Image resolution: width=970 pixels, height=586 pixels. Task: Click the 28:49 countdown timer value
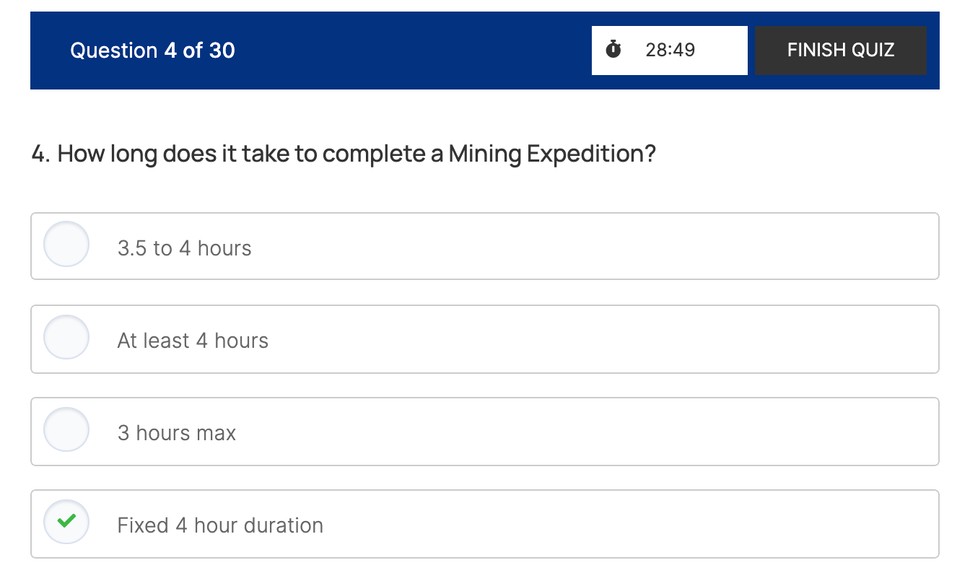[x=670, y=50]
